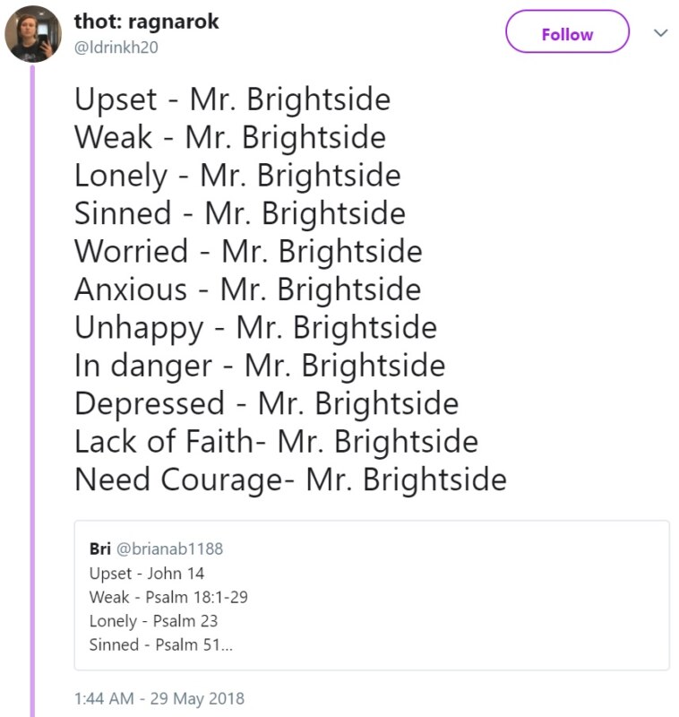The width and height of the screenshot is (679, 717).
Task: Click the line "Upset - Mr. Brightside"
Action: [233, 99]
